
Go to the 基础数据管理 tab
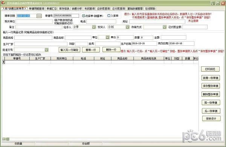point(135,9)
